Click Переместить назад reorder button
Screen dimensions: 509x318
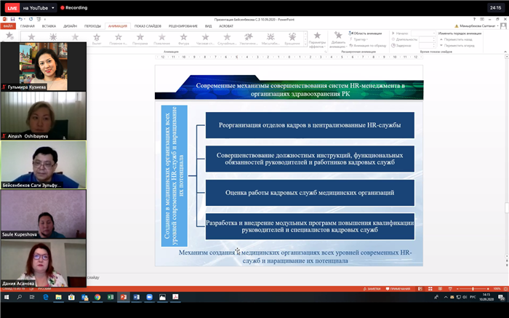point(460,39)
